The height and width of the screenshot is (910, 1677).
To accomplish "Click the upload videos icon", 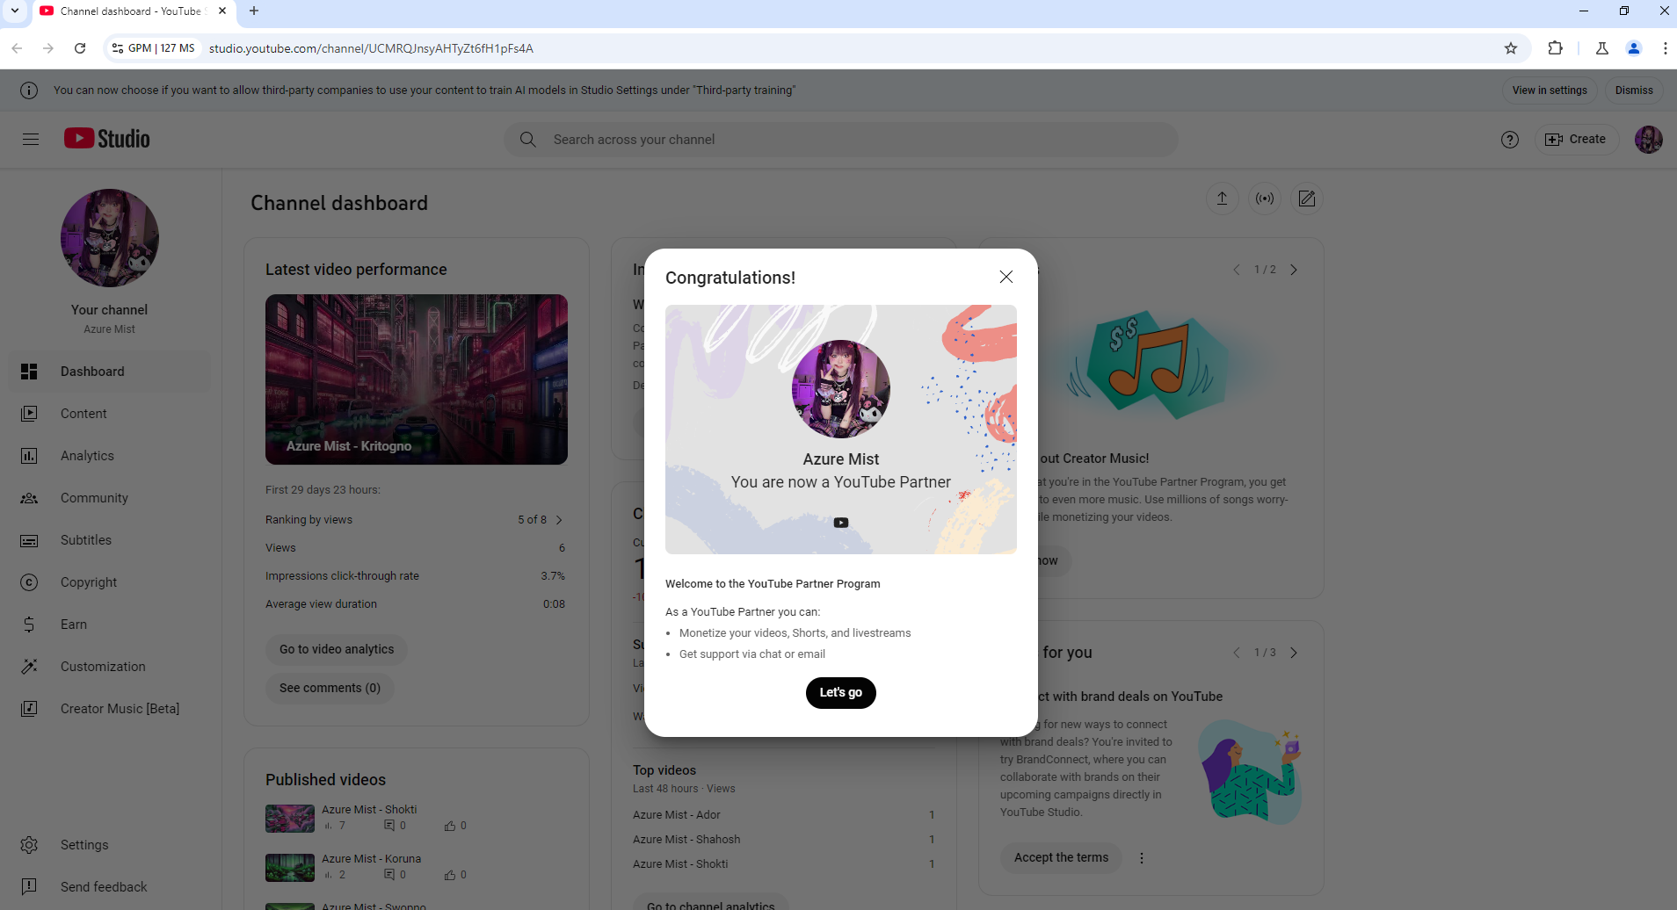I will 1222,199.
